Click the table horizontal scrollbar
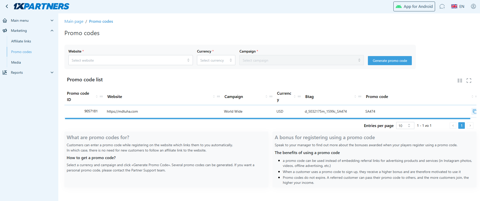Screen dimensions: 480x201 [x=268, y=118]
